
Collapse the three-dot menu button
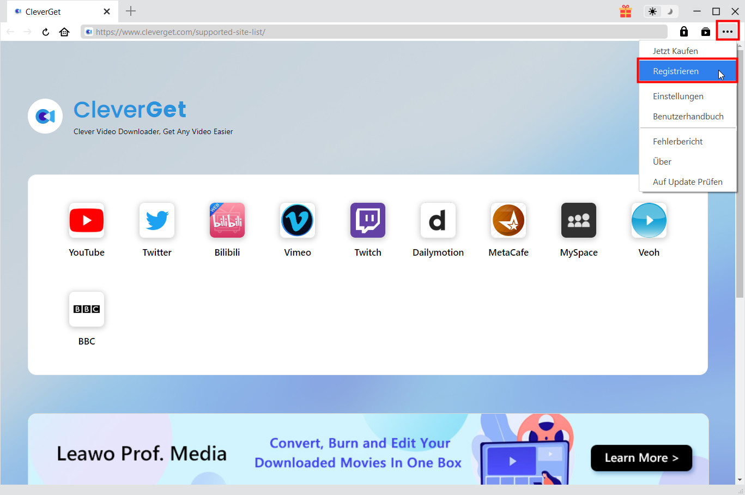[728, 32]
